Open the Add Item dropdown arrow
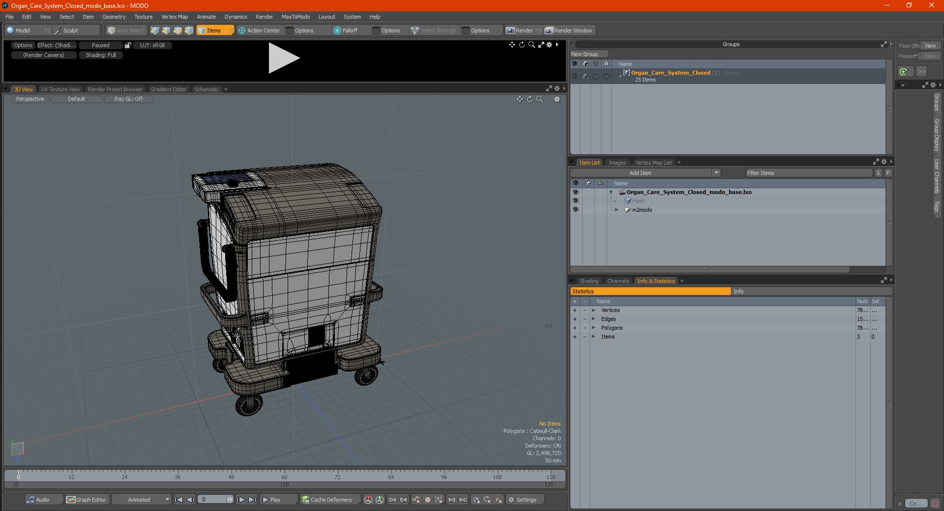Image resolution: width=944 pixels, height=511 pixels. pyautogui.click(x=716, y=173)
